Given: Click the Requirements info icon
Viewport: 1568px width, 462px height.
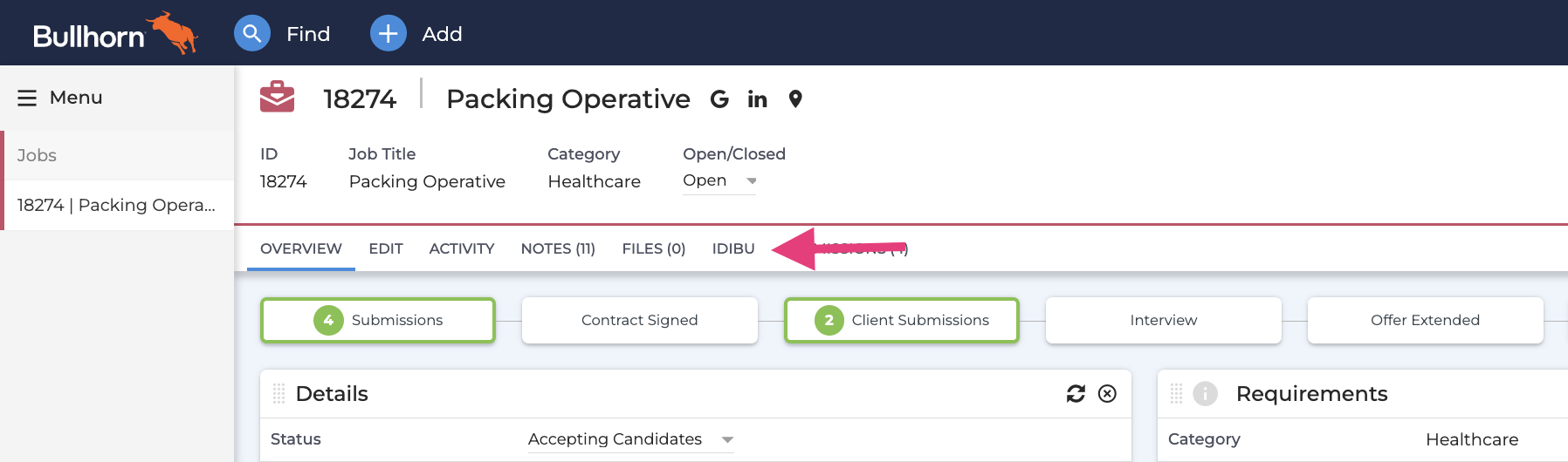Looking at the screenshot, I should tap(1205, 394).
